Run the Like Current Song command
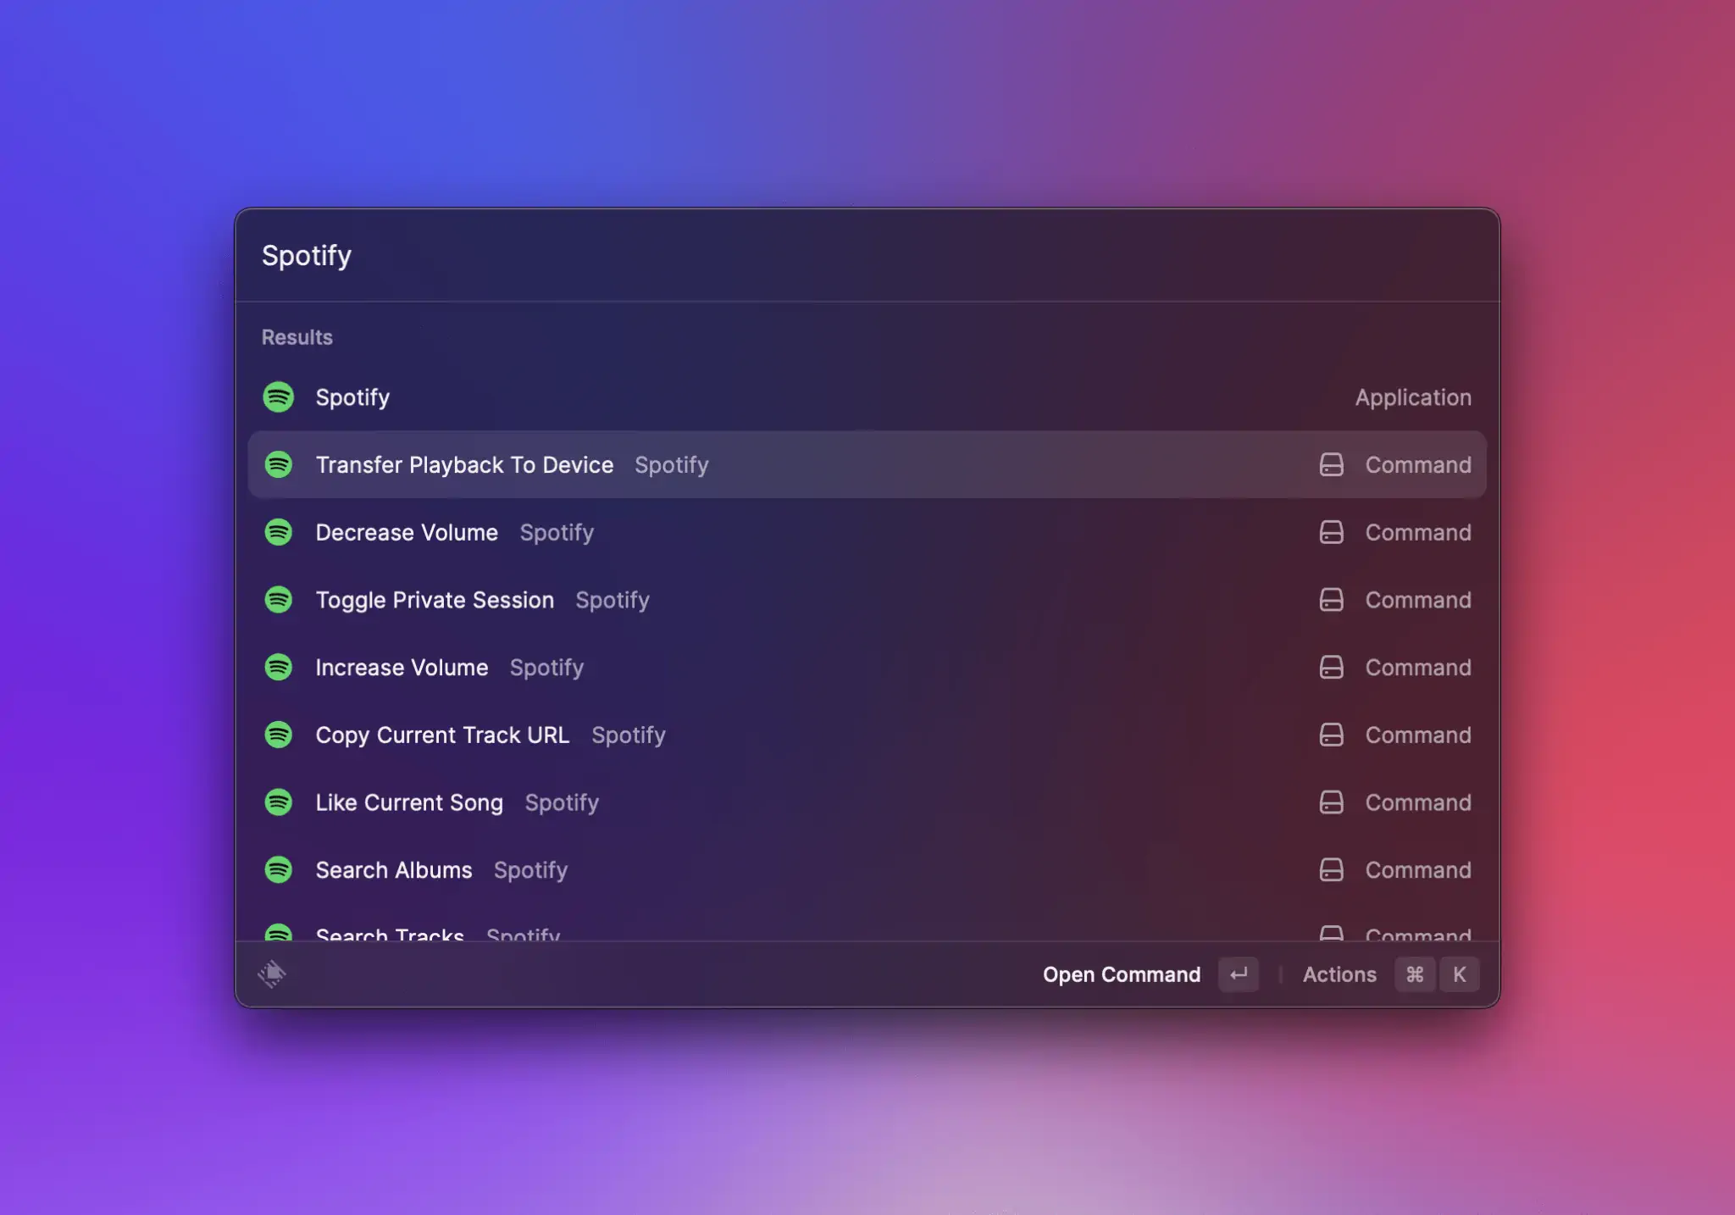Image resolution: width=1735 pixels, height=1215 pixels. click(x=409, y=802)
